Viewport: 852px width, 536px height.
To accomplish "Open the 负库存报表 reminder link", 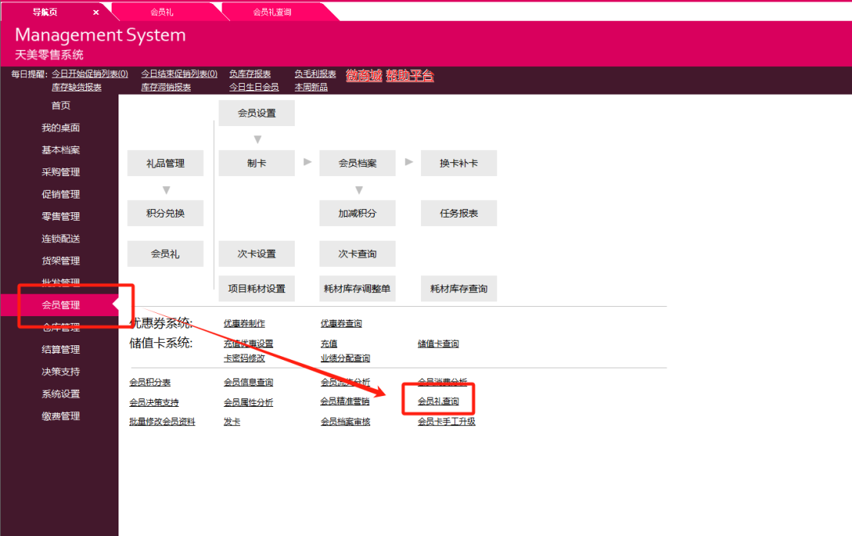I will click(x=249, y=74).
